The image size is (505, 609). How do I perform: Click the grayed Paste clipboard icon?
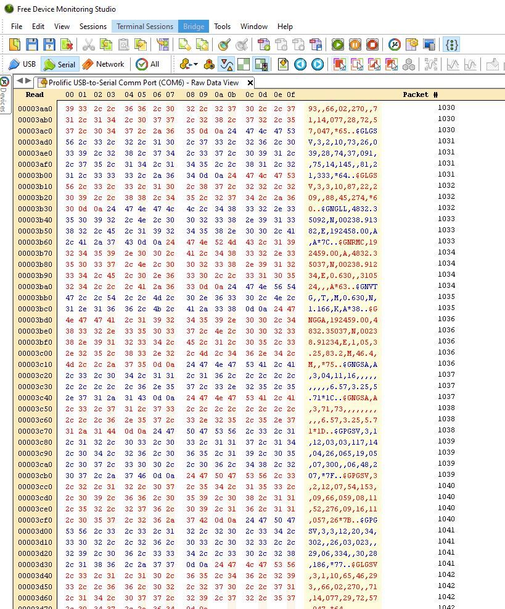pos(123,44)
